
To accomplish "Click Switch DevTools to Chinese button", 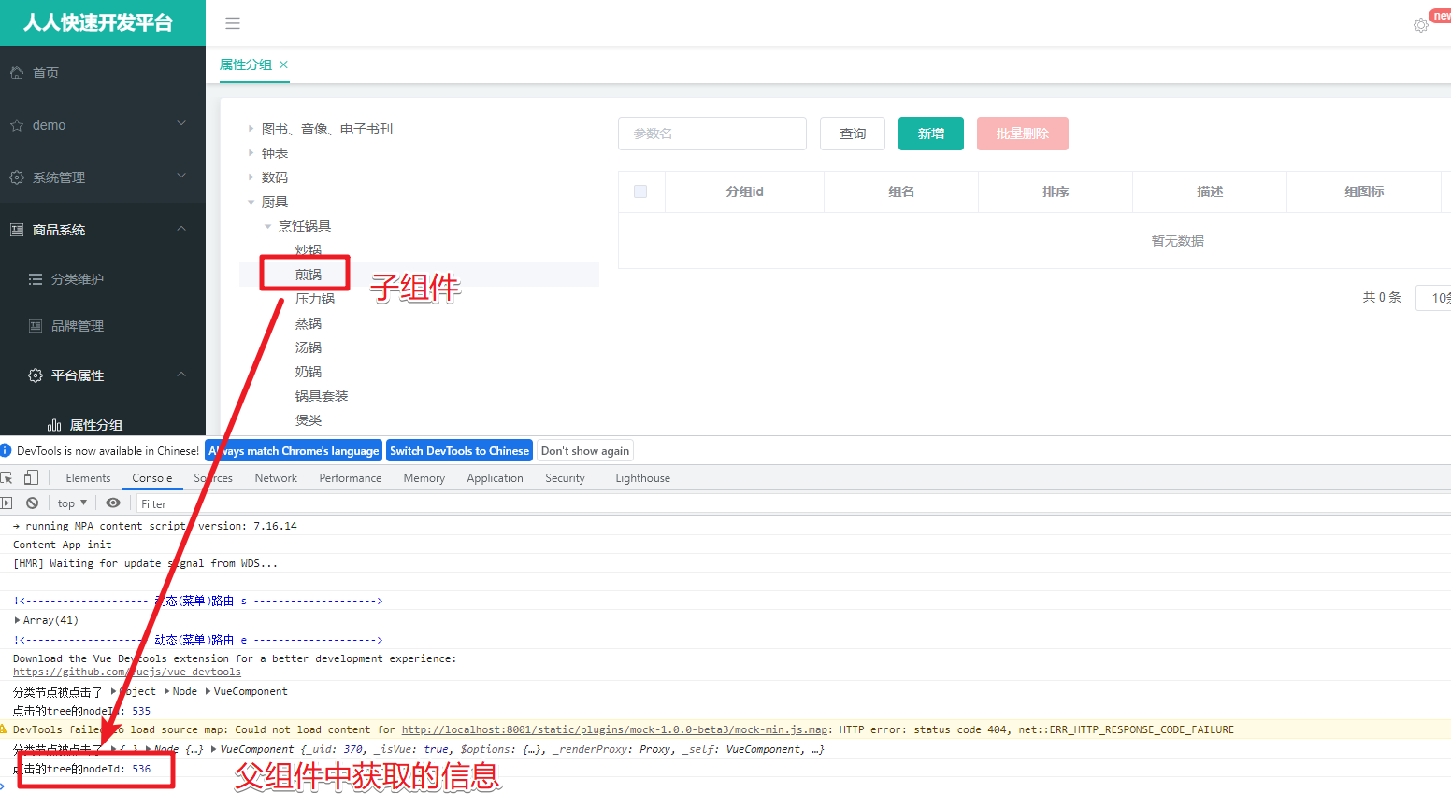I will [x=459, y=451].
